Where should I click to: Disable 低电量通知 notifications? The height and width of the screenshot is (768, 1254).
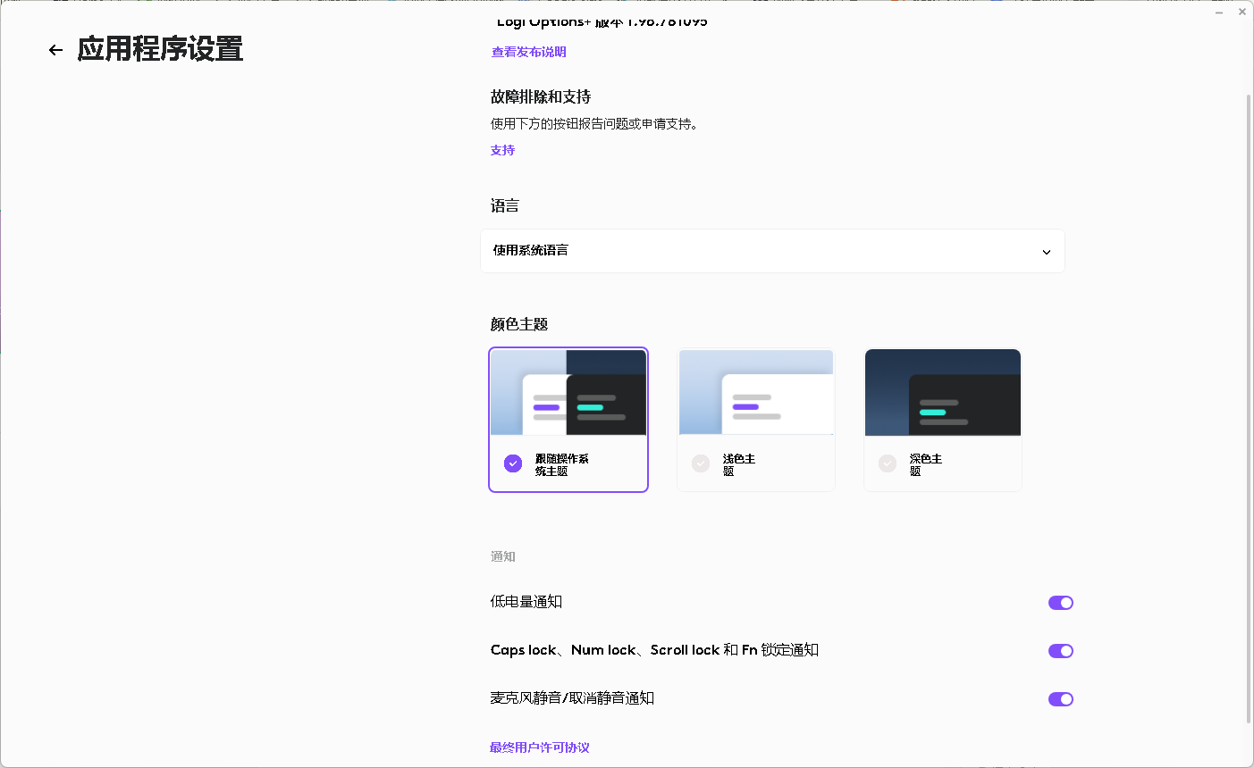(x=1060, y=603)
